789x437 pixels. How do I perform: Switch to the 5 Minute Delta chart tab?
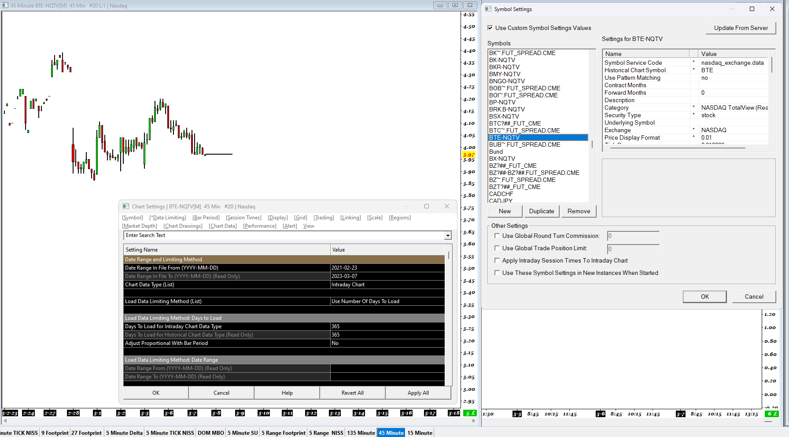(x=124, y=433)
